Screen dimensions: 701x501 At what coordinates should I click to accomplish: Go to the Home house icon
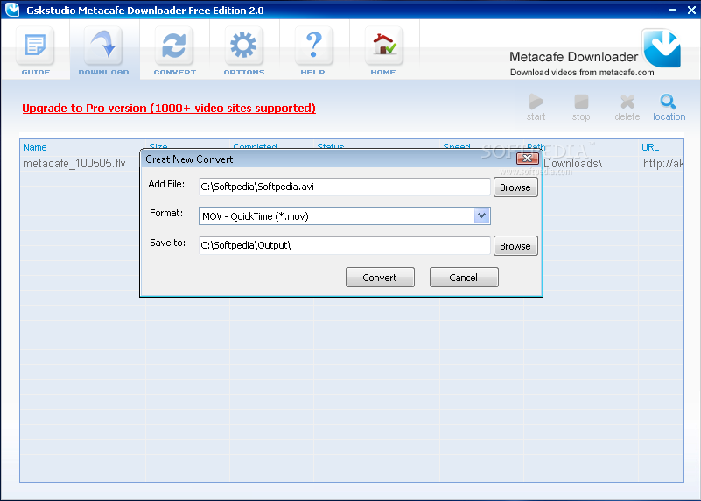coord(383,46)
